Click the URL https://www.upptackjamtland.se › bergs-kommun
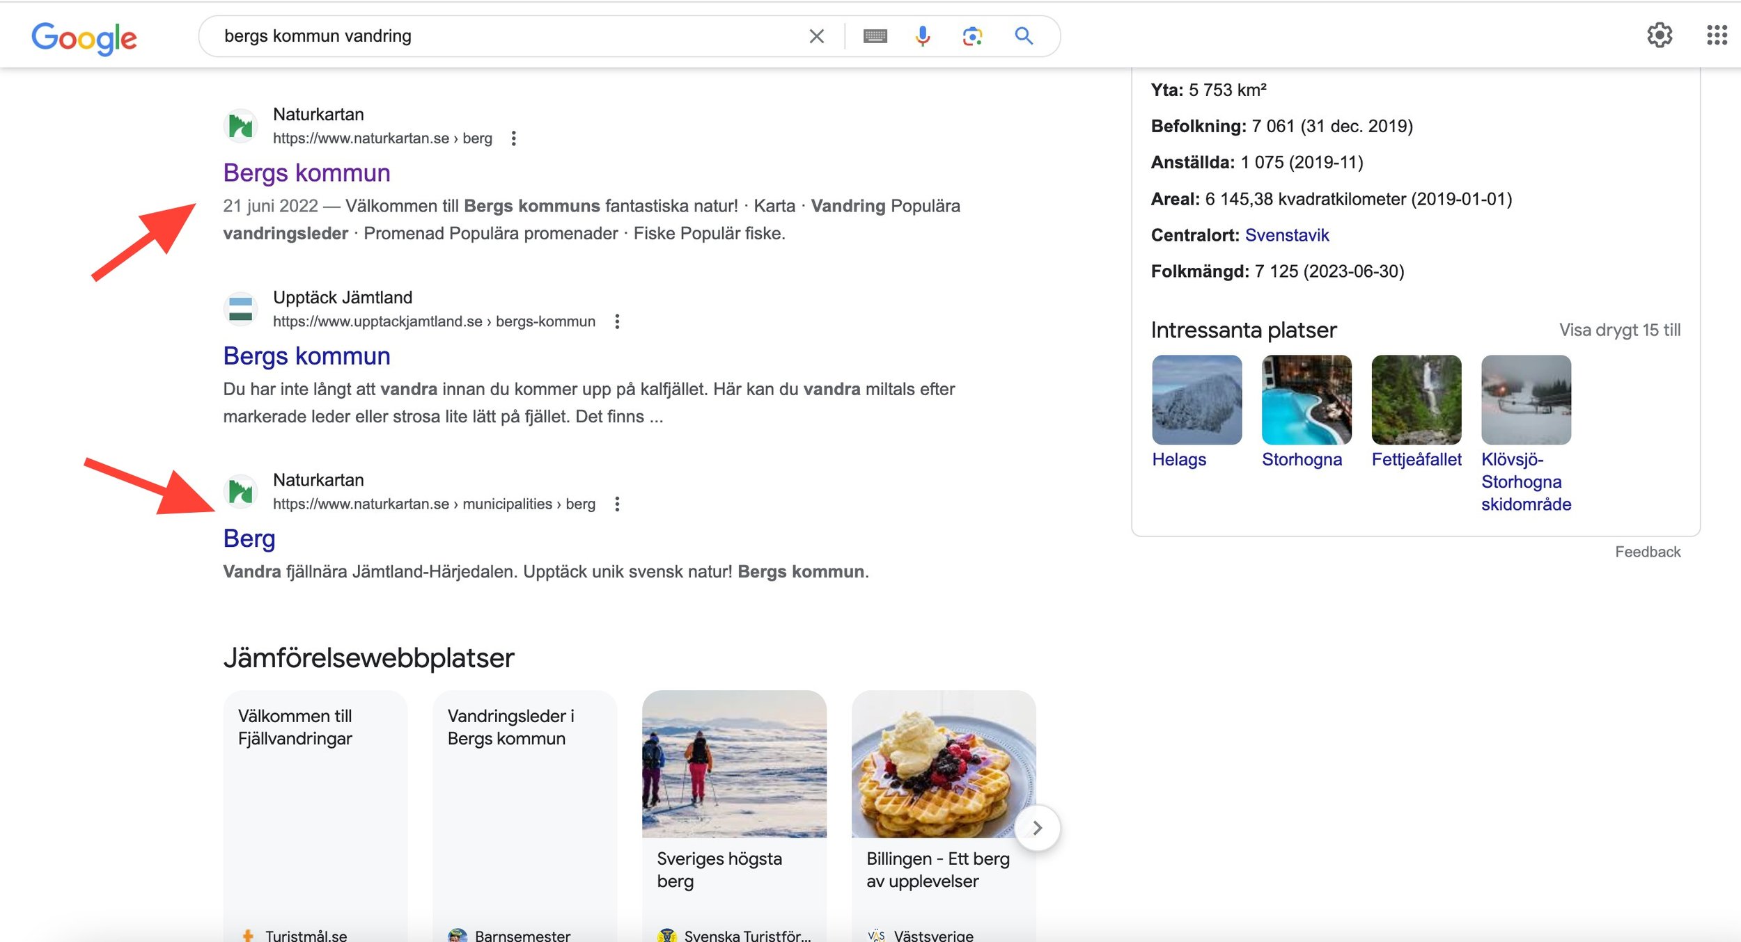1741x942 pixels. coord(434,321)
